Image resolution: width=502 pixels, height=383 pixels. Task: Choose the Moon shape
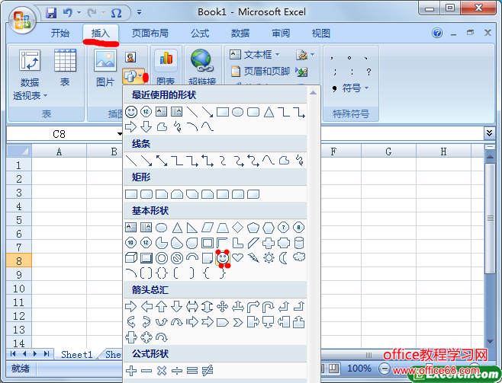pos(283,257)
